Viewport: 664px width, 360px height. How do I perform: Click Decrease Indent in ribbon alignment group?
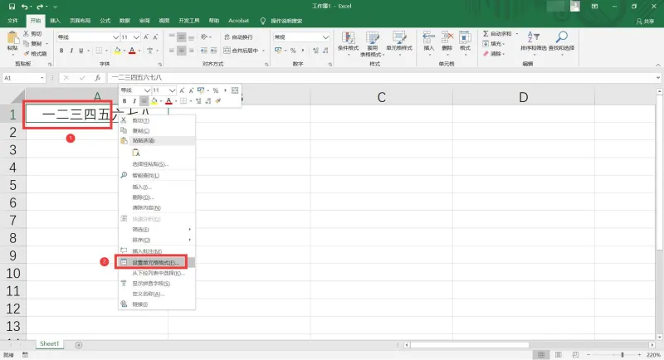(x=203, y=51)
